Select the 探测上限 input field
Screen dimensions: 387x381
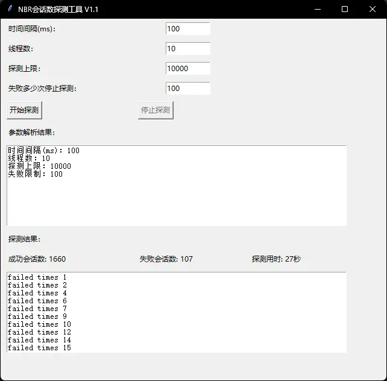point(187,69)
